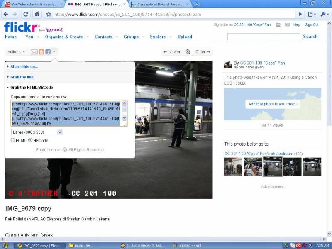Open the fourth photostream thumbnail
Viewport: 332px width, 249px height.
293,167
